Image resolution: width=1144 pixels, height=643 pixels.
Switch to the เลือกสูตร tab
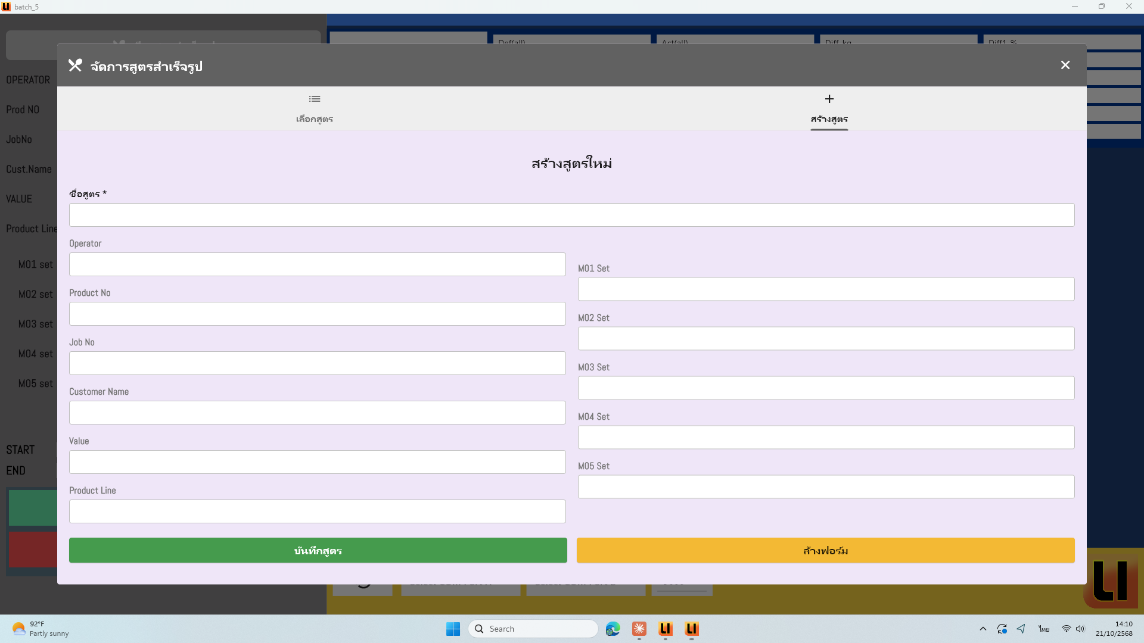314,109
